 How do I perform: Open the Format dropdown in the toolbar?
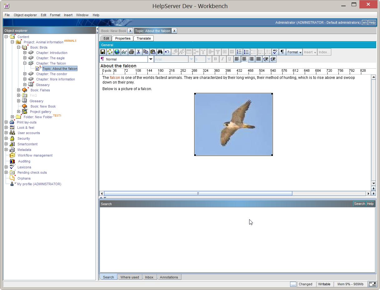point(294,52)
